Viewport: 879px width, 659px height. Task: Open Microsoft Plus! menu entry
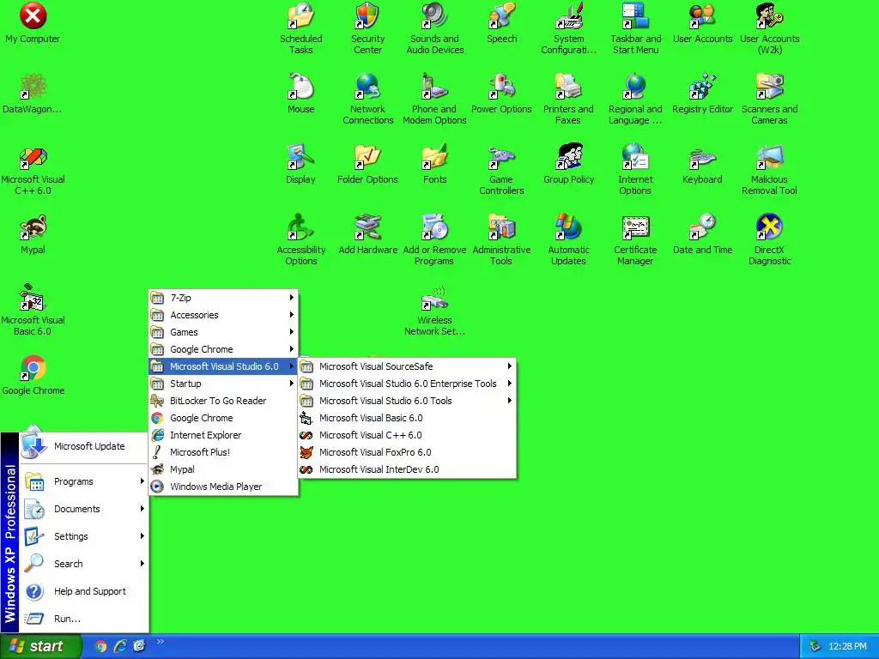pyautogui.click(x=223, y=452)
